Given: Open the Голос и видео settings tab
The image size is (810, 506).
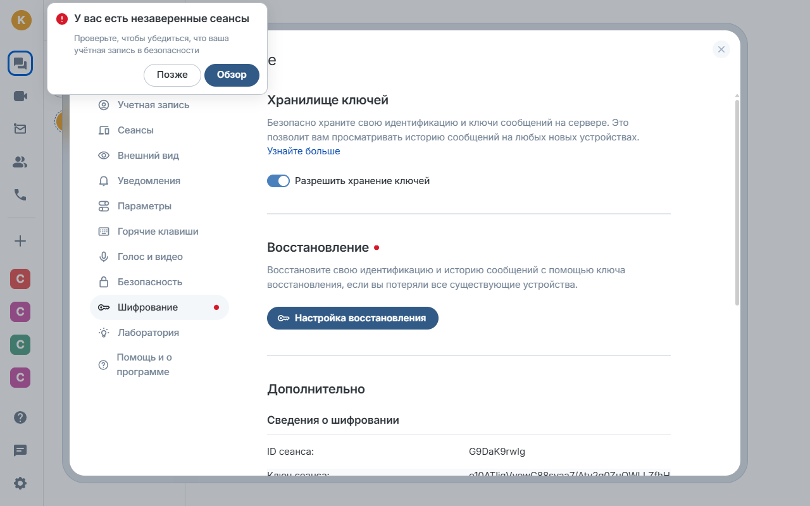Looking at the screenshot, I should click(x=159, y=257).
